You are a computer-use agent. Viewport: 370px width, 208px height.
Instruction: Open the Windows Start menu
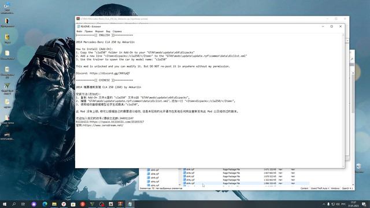(x=5, y=204)
